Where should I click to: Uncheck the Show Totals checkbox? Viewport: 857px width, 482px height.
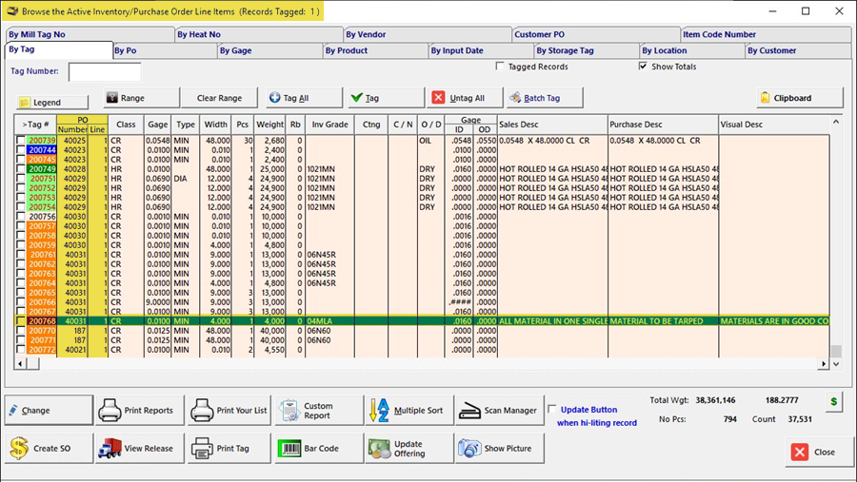[643, 67]
